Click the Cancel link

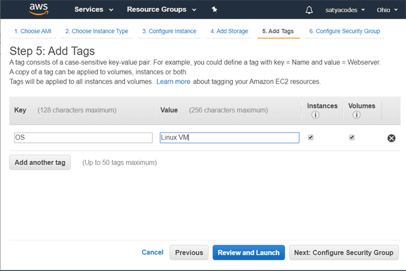point(152,252)
